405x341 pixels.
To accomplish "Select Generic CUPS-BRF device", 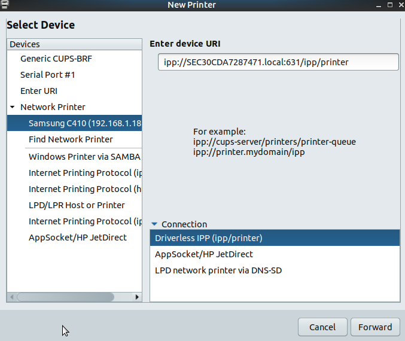I will coord(56,59).
